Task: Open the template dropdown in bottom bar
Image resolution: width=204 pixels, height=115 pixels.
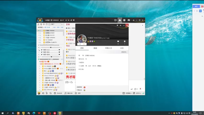Action: tap(127, 93)
